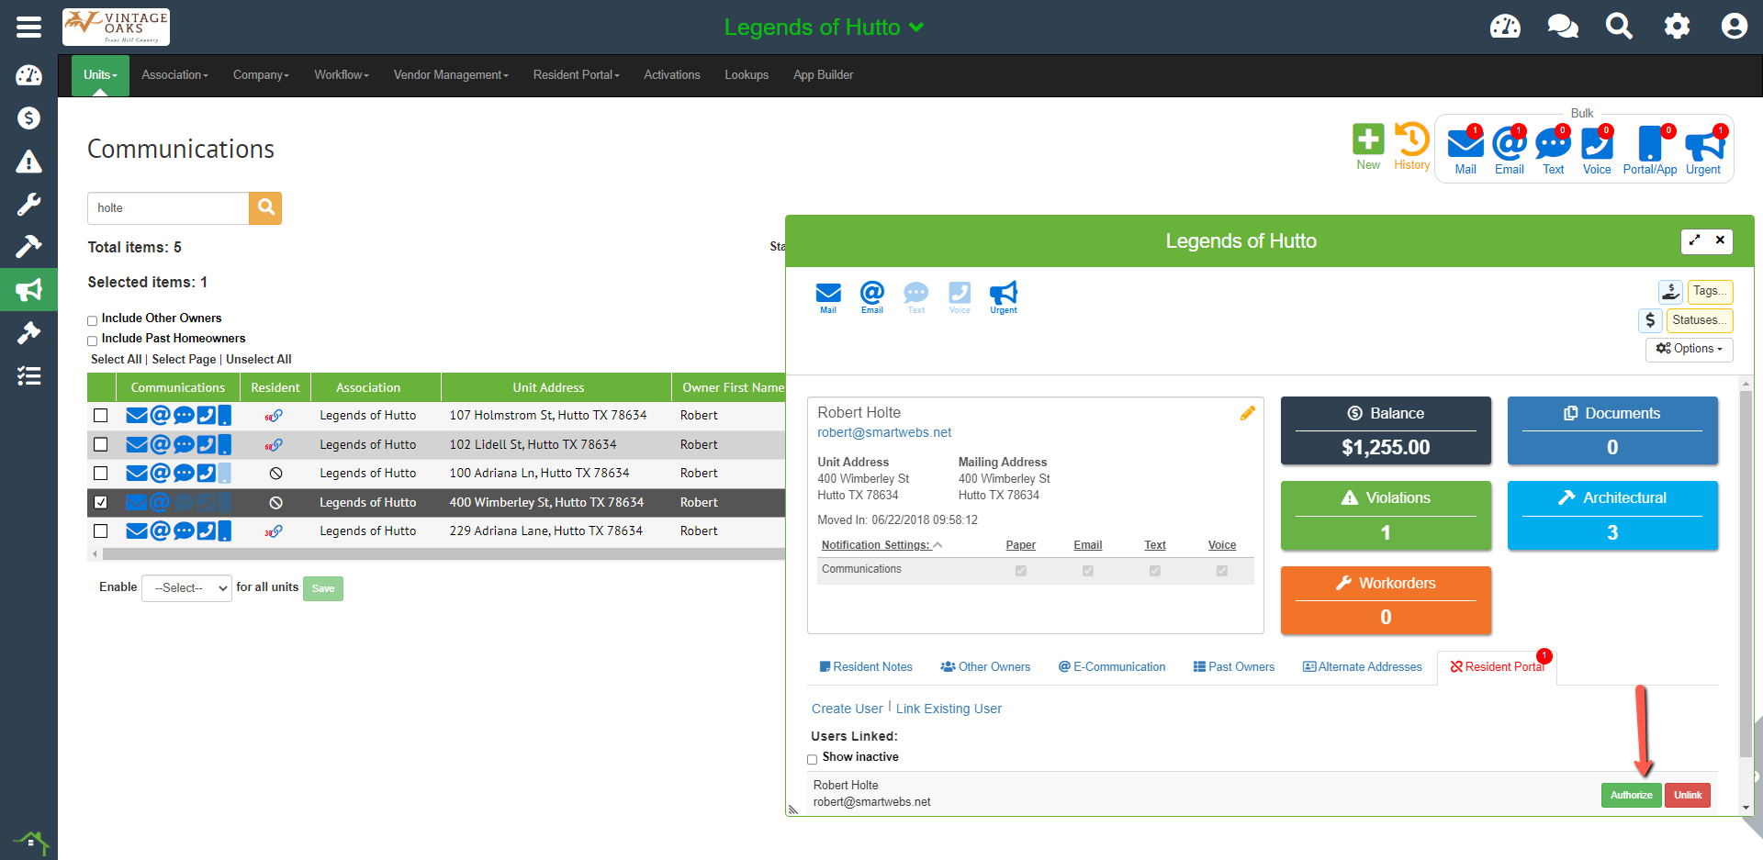The image size is (1763, 860).
Task: Click the Urgent icon in Legends of Hutto panel
Action: coord(1004,297)
